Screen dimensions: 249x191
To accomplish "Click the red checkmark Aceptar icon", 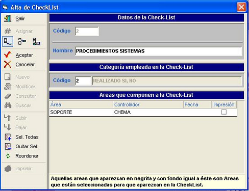I will point(8,55).
